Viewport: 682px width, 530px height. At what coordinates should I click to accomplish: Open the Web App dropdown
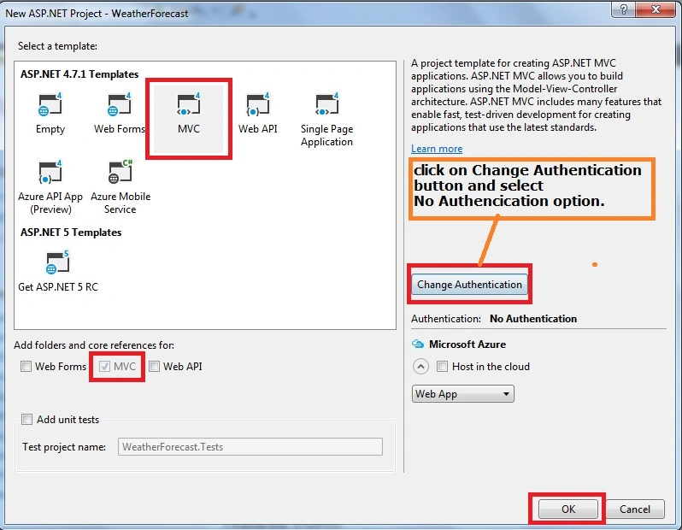click(x=463, y=394)
